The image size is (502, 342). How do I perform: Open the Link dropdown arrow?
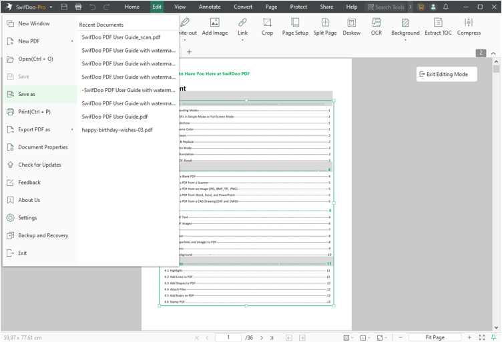click(x=242, y=40)
